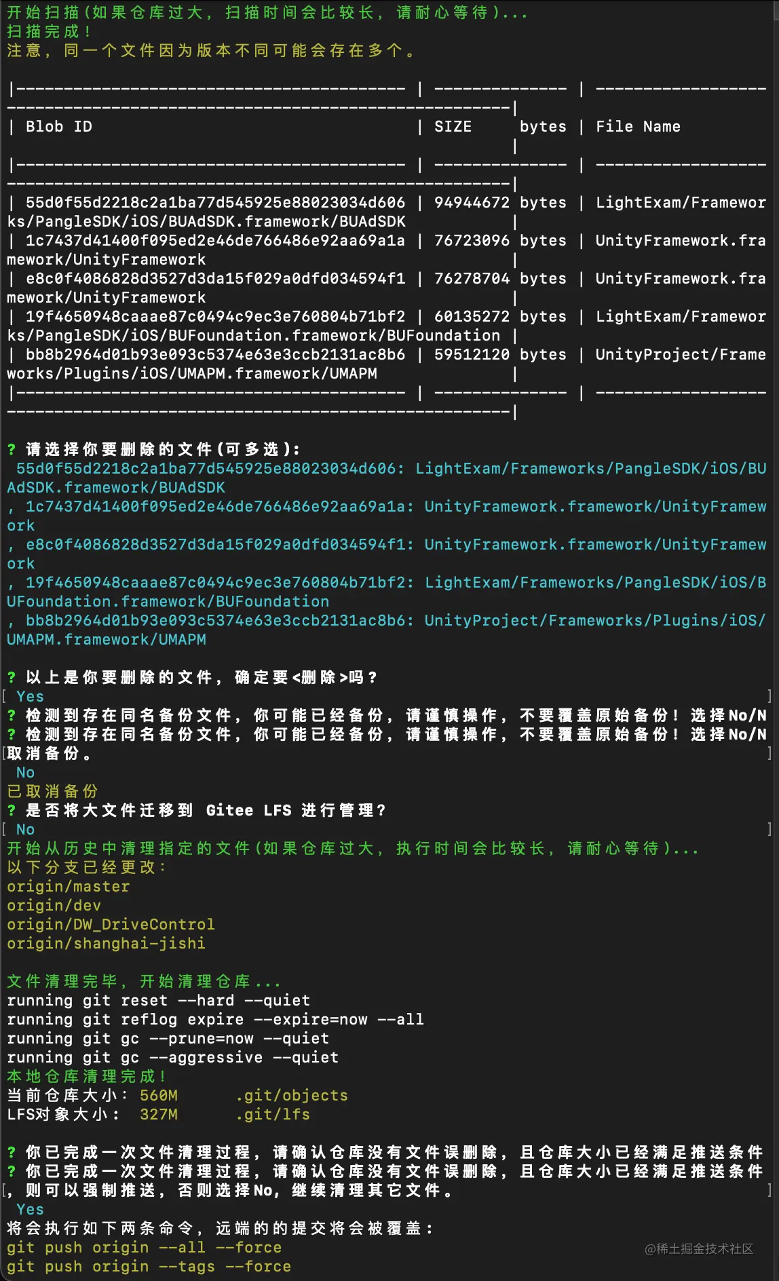Click the path .git/lfs
Image resolution: width=779 pixels, height=1281 pixels.
tap(273, 1114)
